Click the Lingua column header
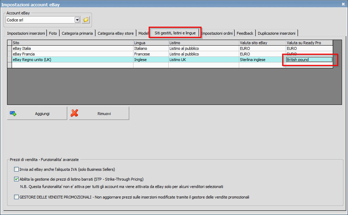348x215 pixels. [151, 43]
